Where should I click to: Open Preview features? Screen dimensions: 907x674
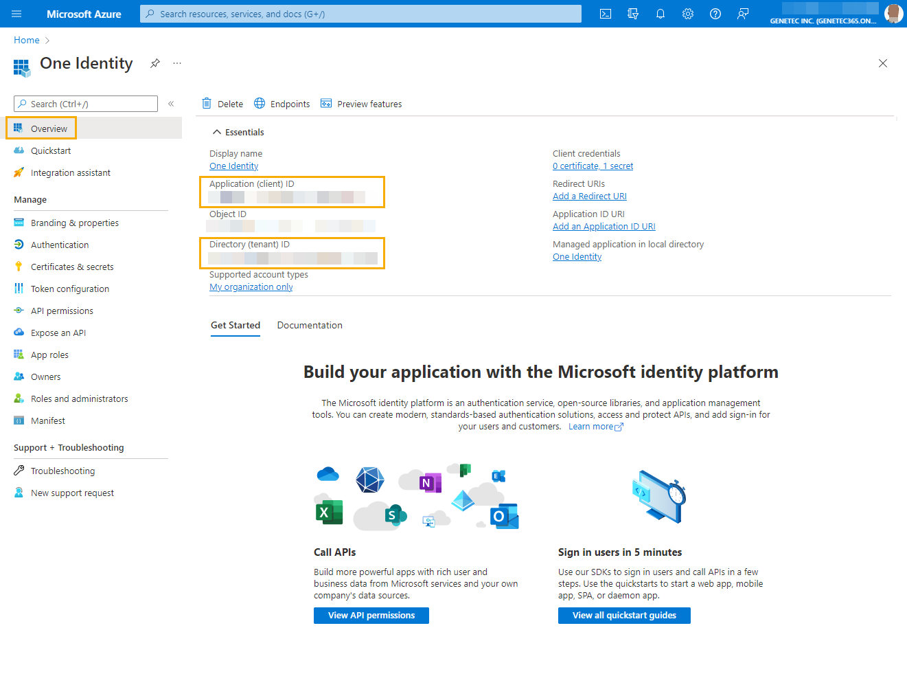click(x=361, y=103)
